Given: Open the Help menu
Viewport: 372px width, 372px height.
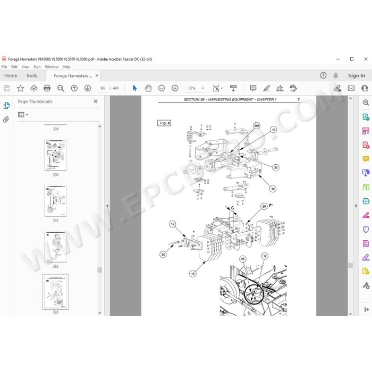Looking at the screenshot, I should click(x=66, y=67).
